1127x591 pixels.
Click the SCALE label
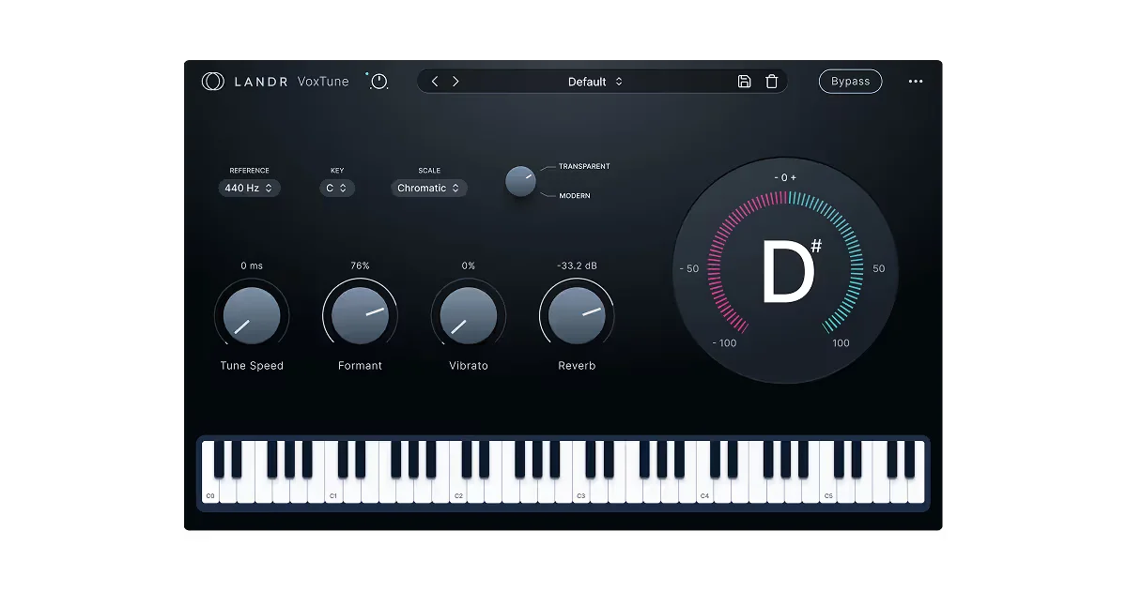(x=429, y=171)
